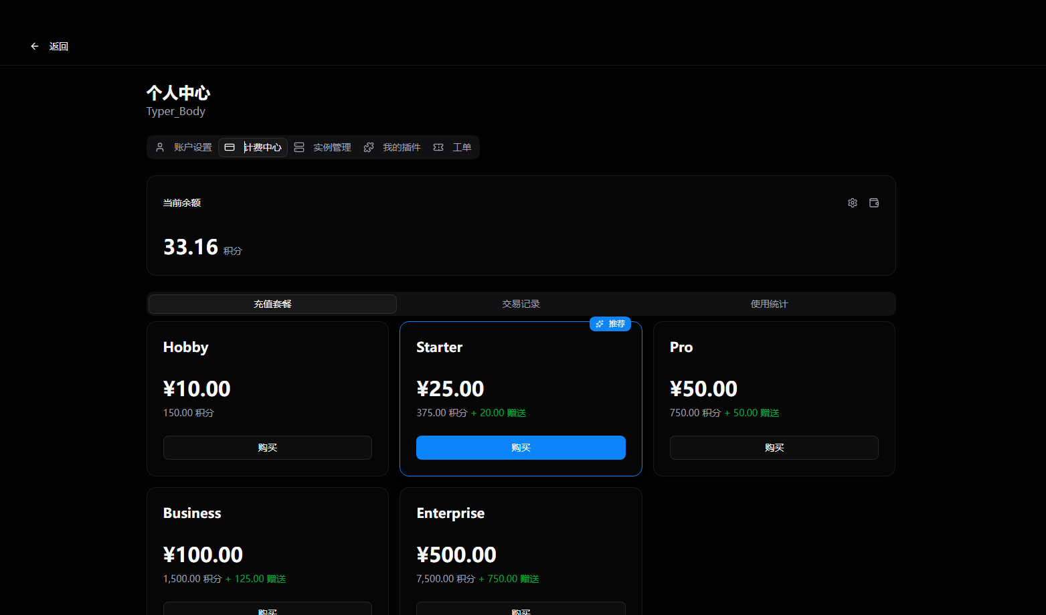Click the Pro plan title
The image size is (1046, 615).
pyautogui.click(x=681, y=347)
